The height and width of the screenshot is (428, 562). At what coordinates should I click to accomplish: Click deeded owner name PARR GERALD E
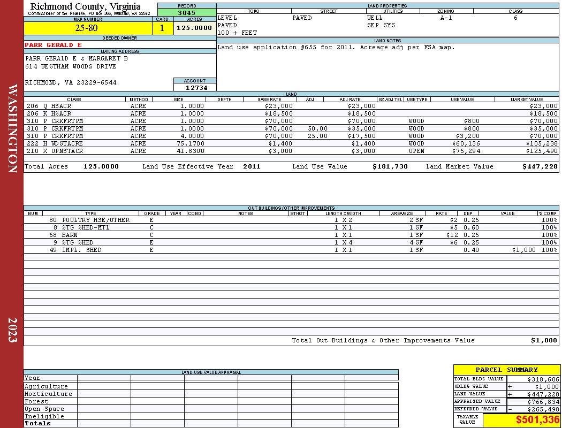click(53, 45)
